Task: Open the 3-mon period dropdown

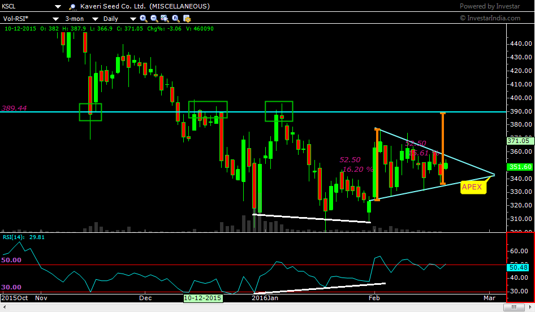Action: click(95, 19)
